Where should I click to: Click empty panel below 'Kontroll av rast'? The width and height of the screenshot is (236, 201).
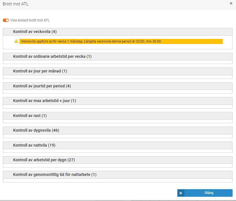pyautogui.click(x=117, y=121)
